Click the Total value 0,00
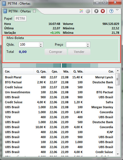The width and height of the screenshot is (123, 160). pos(23,52)
